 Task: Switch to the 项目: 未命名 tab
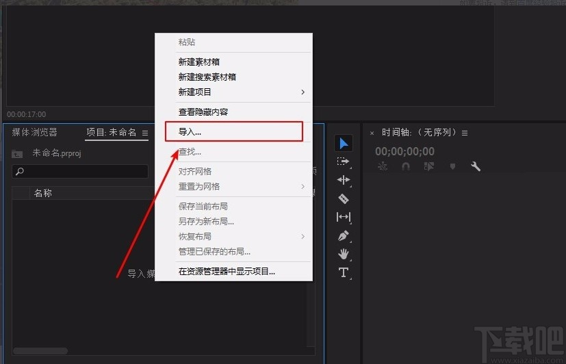coord(111,133)
